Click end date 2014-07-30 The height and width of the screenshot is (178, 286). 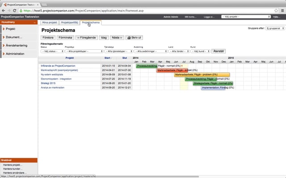[x=124, y=70]
